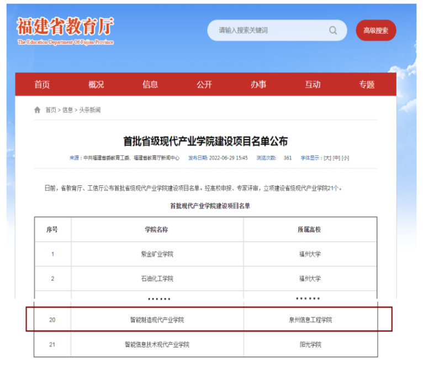Viewport: 423px width, 369px height.
Task: Click the row number 21 cell
Action: tap(52, 345)
